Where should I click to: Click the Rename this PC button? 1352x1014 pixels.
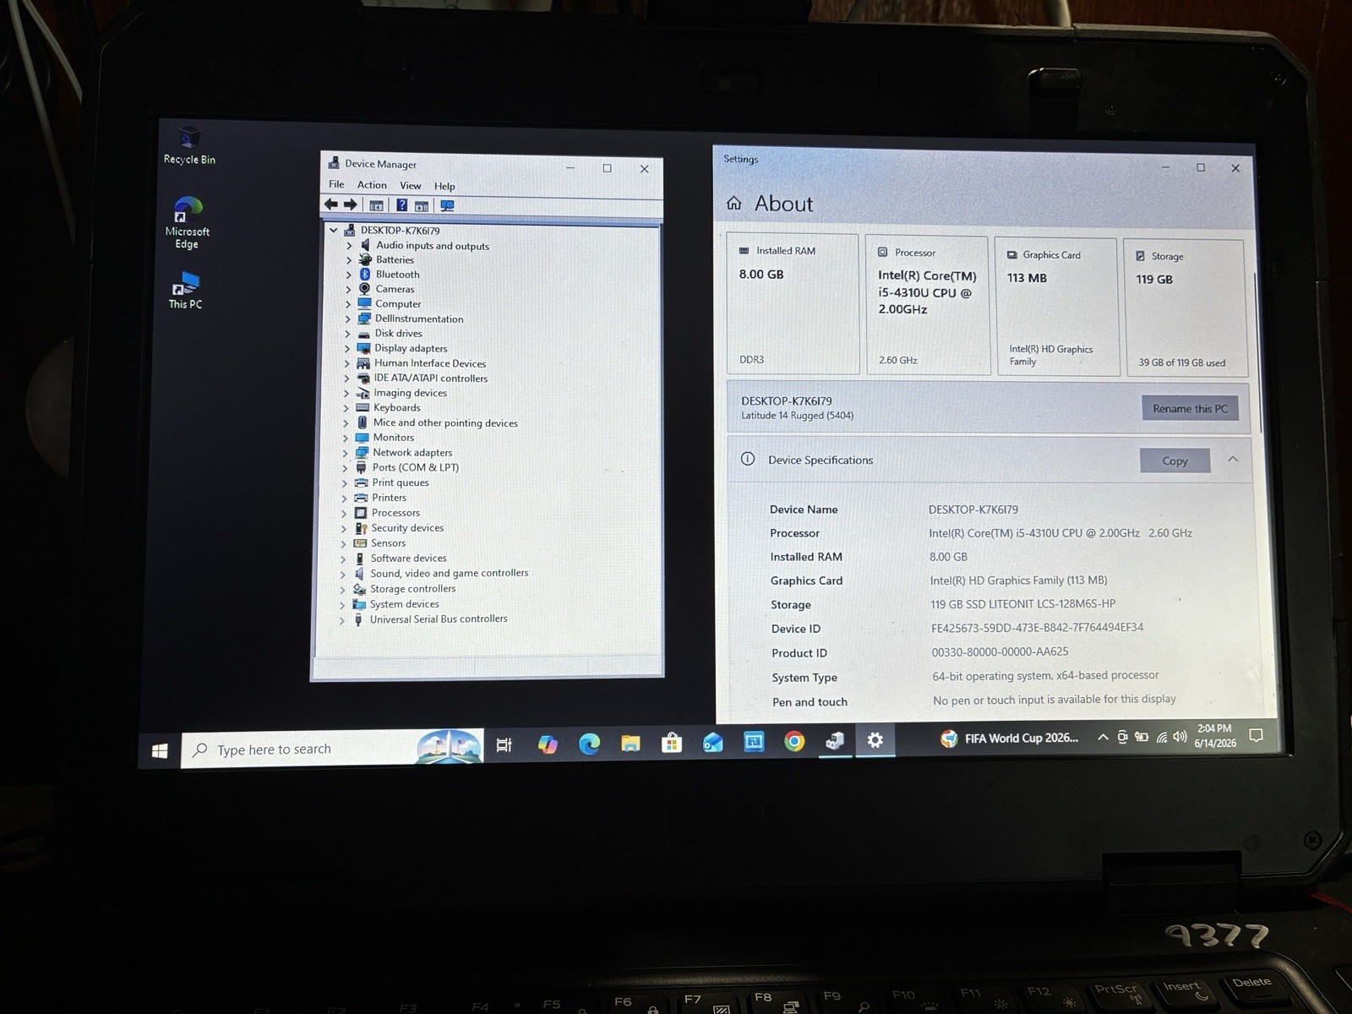pos(1190,408)
